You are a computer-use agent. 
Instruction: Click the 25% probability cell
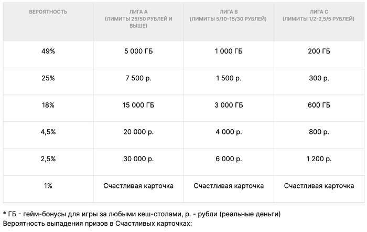coord(48,78)
